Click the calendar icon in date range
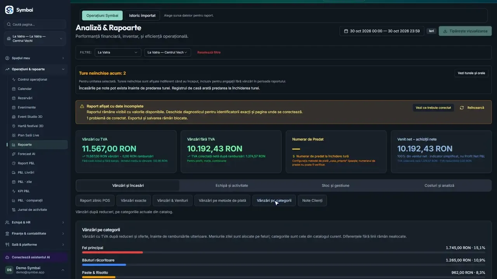The image size is (497, 279). tap(346, 31)
